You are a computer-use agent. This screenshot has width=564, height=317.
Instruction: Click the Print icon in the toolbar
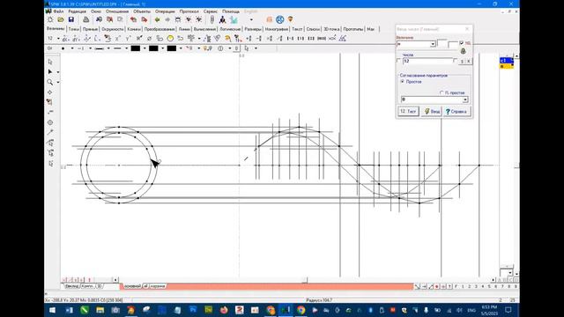85,19
